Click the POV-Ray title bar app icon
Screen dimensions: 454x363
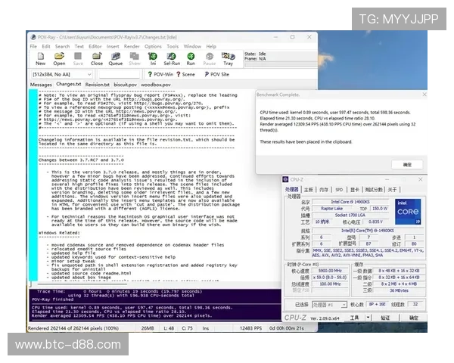pos(33,37)
